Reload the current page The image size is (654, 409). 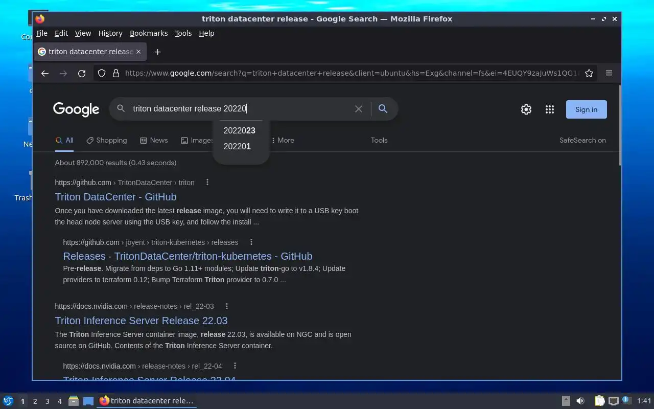[x=82, y=73]
